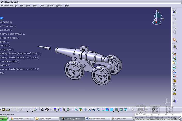Image resolution: width=182 pixels, height=121 pixels.
Task: Click the Selective Load icon
Action: point(174,85)
